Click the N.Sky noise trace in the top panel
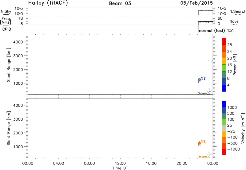246x170 pixels. pyautogui.click(x=205, y=11)
